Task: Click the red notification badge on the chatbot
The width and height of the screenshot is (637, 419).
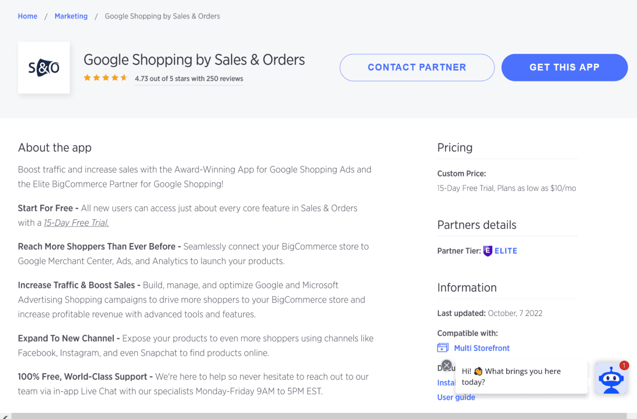Action: [x=624, y=365]
